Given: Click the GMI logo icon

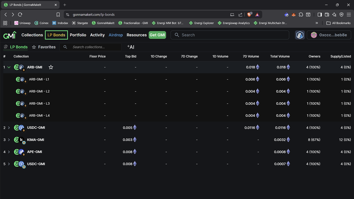Looking at the screenshot, I should tap(10, 35).
